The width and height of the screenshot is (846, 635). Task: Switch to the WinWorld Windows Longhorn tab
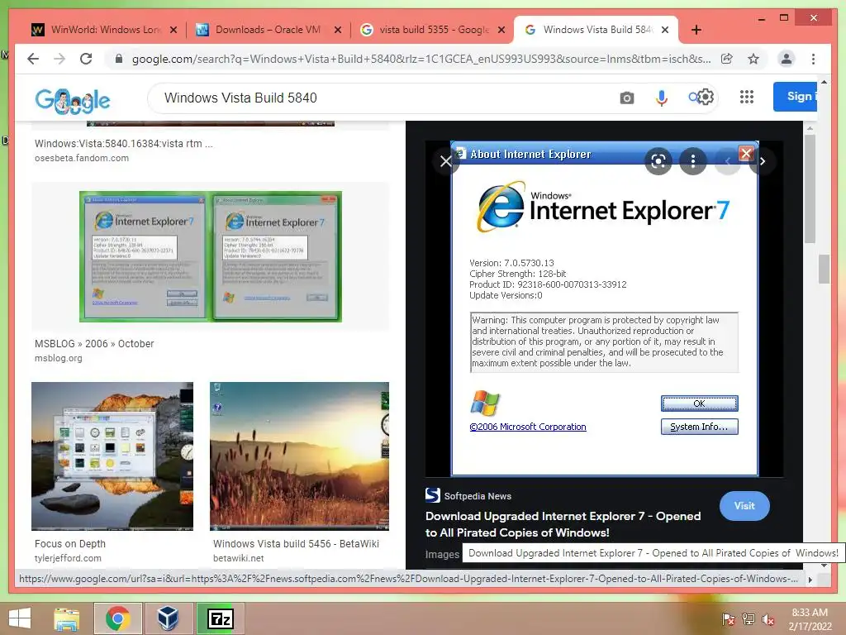pyautogui.click(x=102, y=30)
